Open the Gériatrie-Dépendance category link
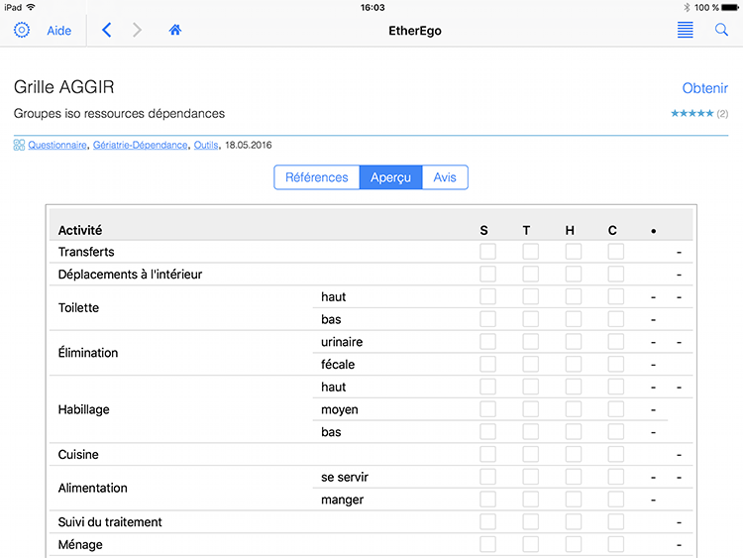 point(139,145)
